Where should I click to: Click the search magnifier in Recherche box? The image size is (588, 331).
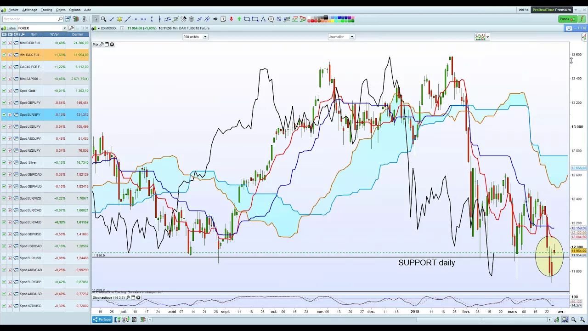[60, 19]
